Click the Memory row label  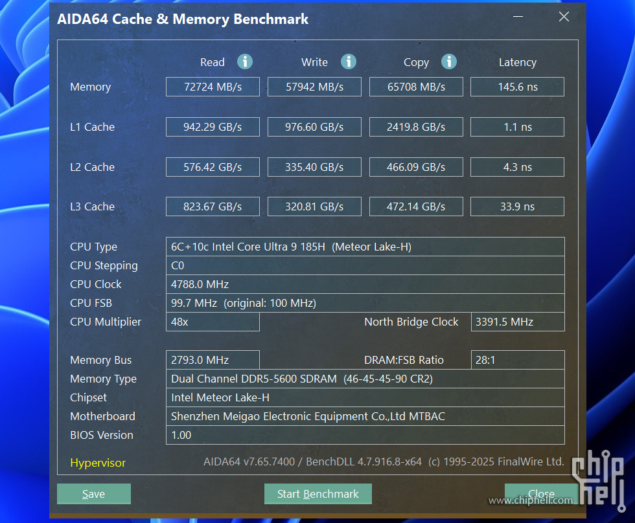click(90, 87)
